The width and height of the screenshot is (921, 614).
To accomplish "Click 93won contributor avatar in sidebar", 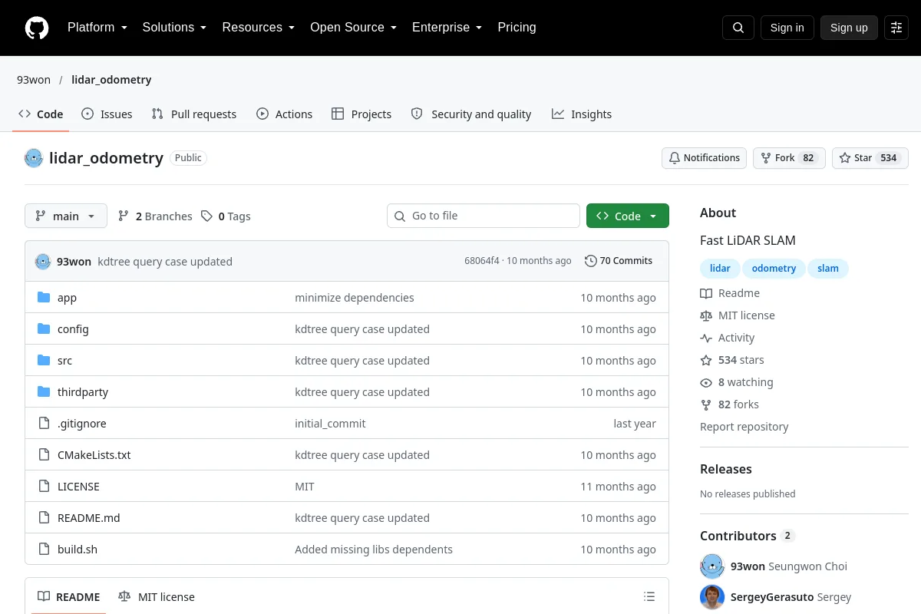I will 712,566.
